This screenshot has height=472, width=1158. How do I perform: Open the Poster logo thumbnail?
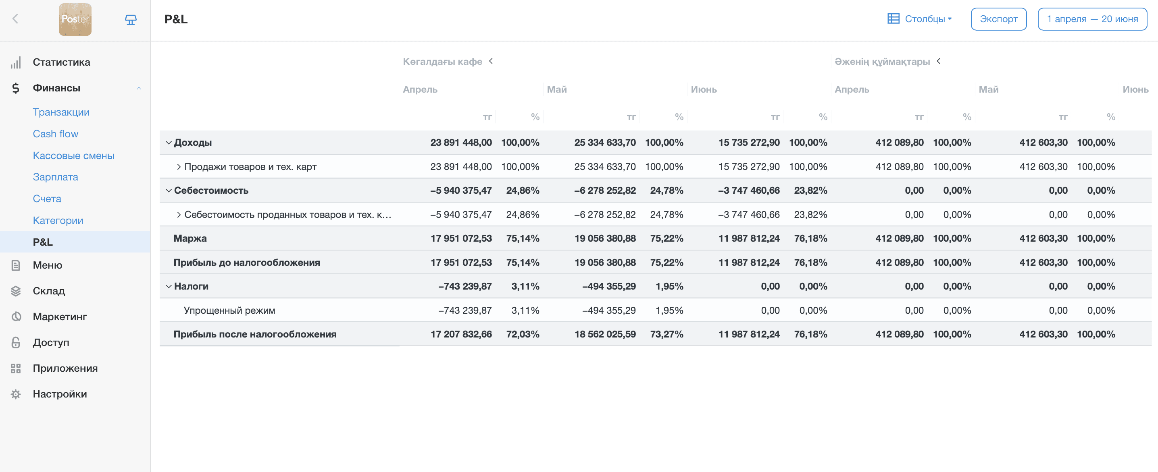[x=75, y=19]
